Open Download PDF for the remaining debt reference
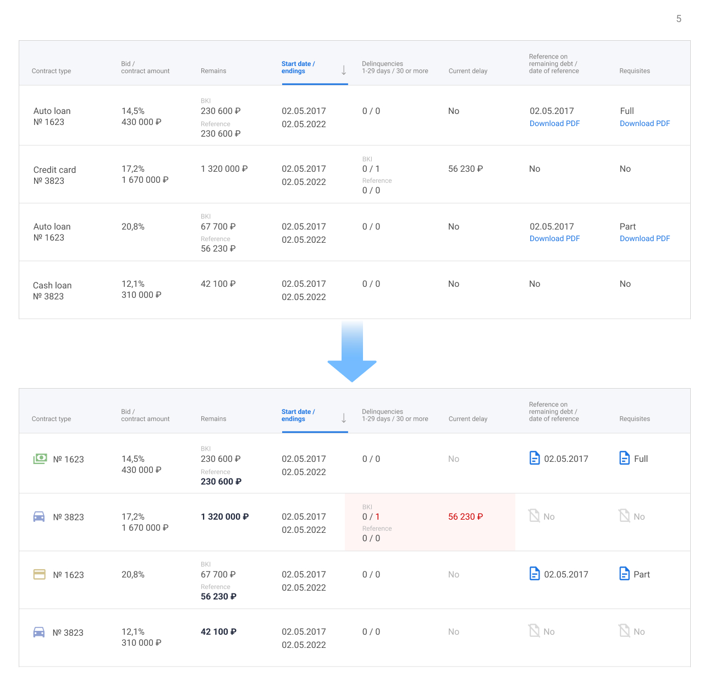This screenshot has width=704, height=687. point(554,123)
